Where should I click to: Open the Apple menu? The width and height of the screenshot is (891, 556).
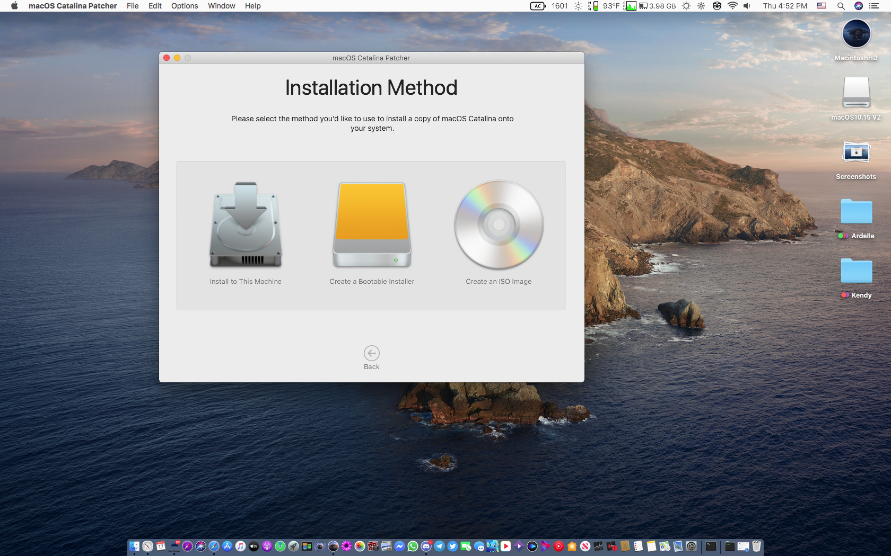click(14, 6)
